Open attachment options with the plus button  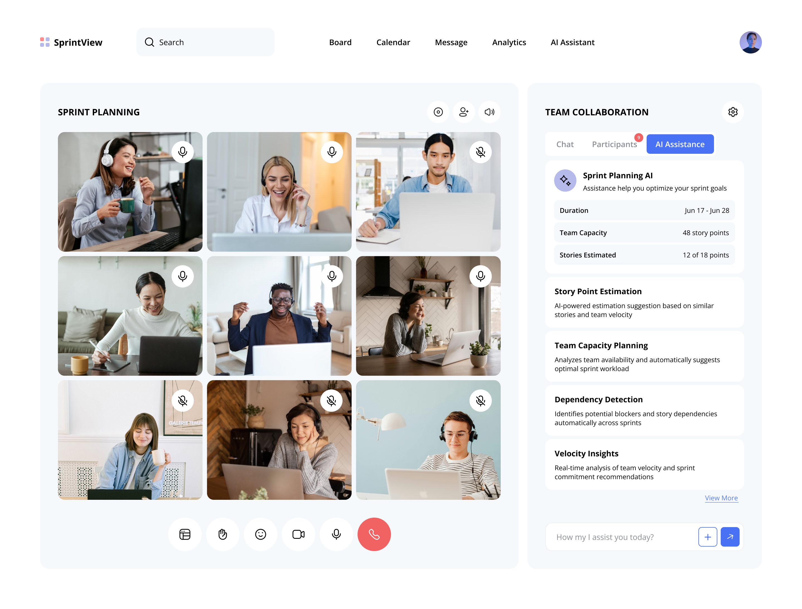pos(707,537)
